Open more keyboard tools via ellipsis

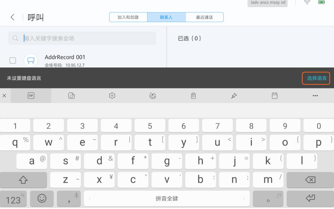click(x=315, y=96)
